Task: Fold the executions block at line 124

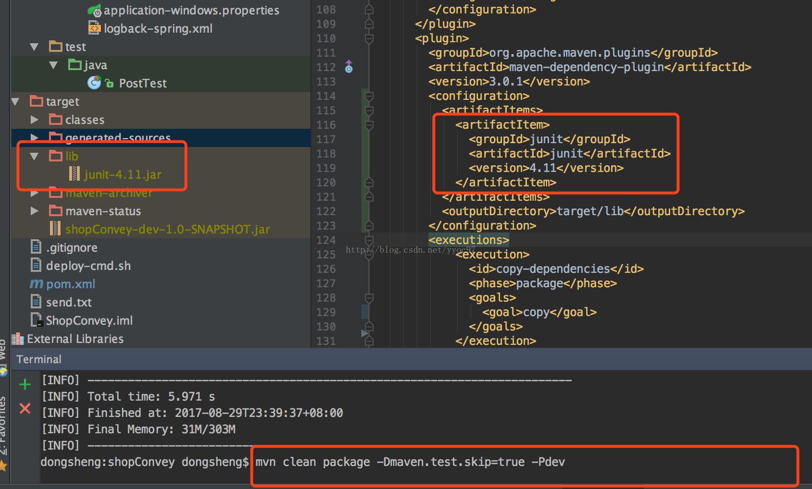Action: pyautogui.click(x=369, y=240)
